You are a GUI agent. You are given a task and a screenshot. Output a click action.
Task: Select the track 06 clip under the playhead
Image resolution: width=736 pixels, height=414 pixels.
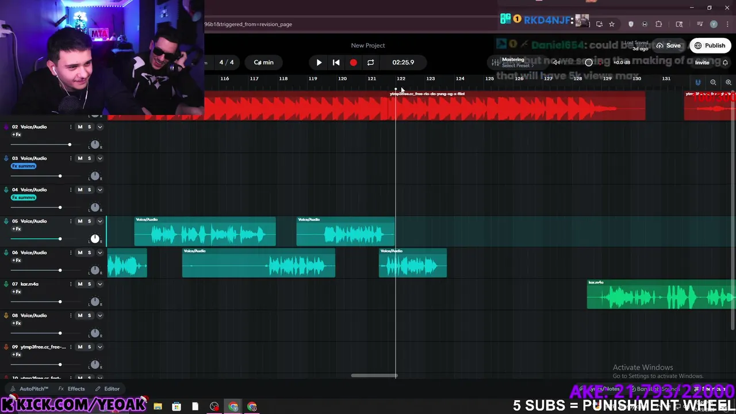pyautogui.click(x=413, y=263)
